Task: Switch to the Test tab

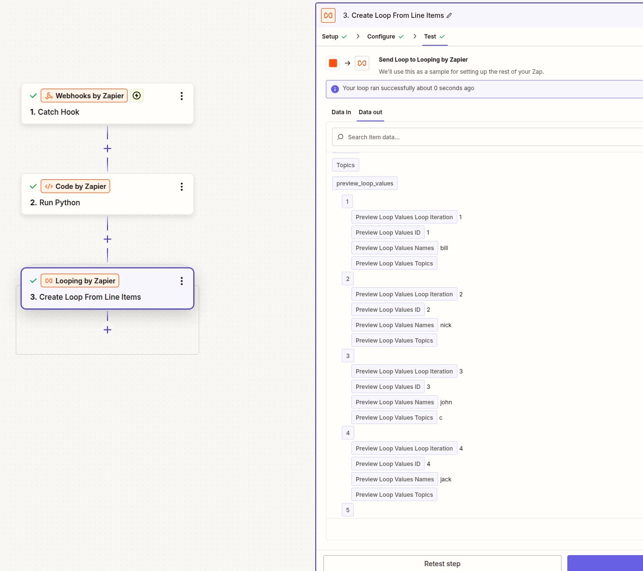Action: click(435, 37)
